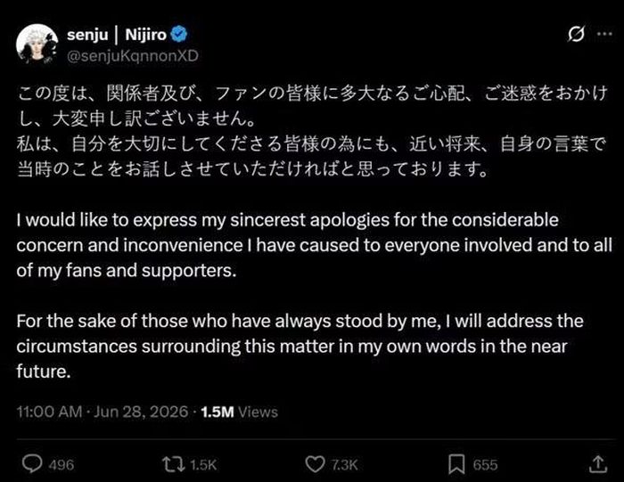Image resolution: width=624 pixels, height=482 pixels.
Task: Click the 496 replies count
Action: pos(62,464)
